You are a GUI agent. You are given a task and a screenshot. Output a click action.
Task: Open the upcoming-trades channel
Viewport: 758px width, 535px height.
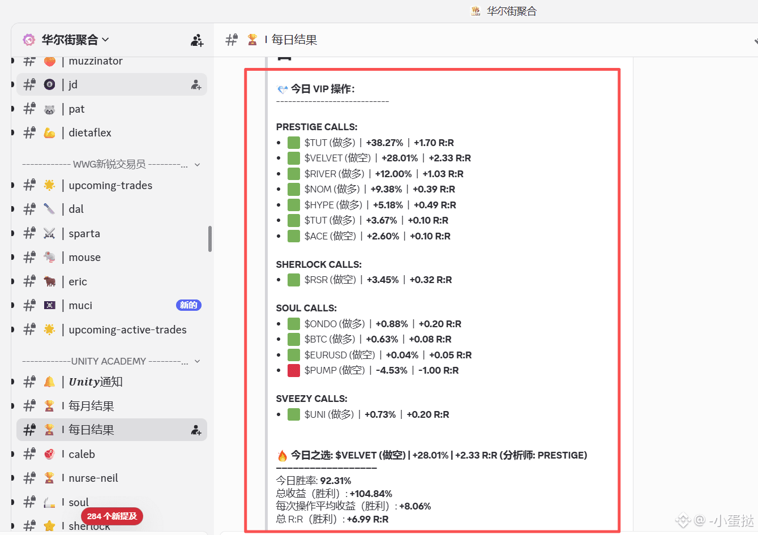[x=112, y=186]
